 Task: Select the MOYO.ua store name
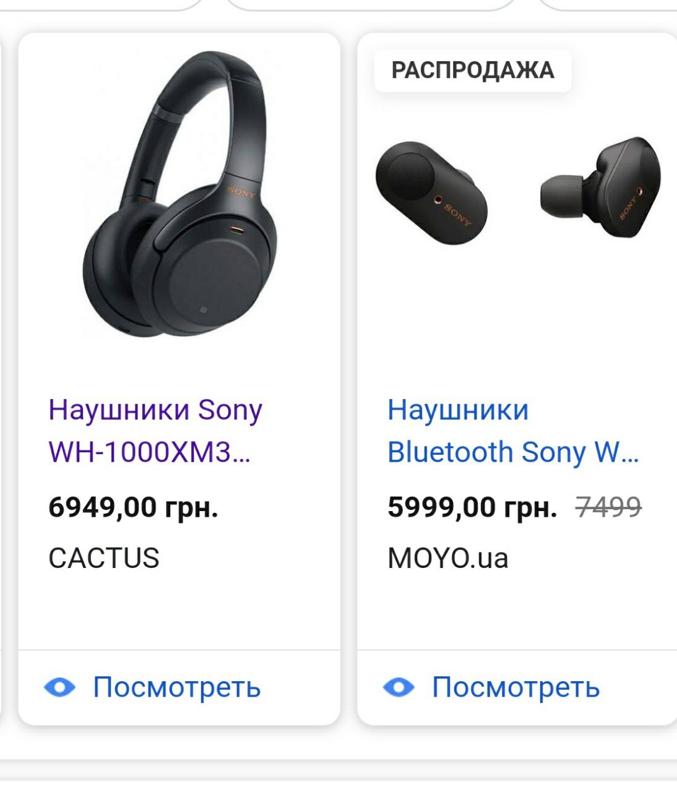coord(448,558)
